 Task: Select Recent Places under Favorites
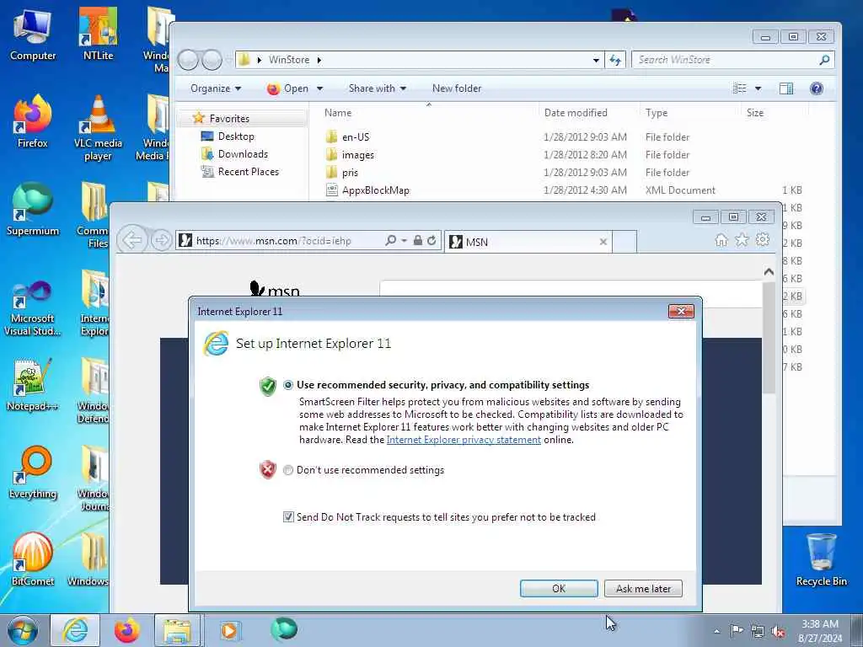(249, 172)
